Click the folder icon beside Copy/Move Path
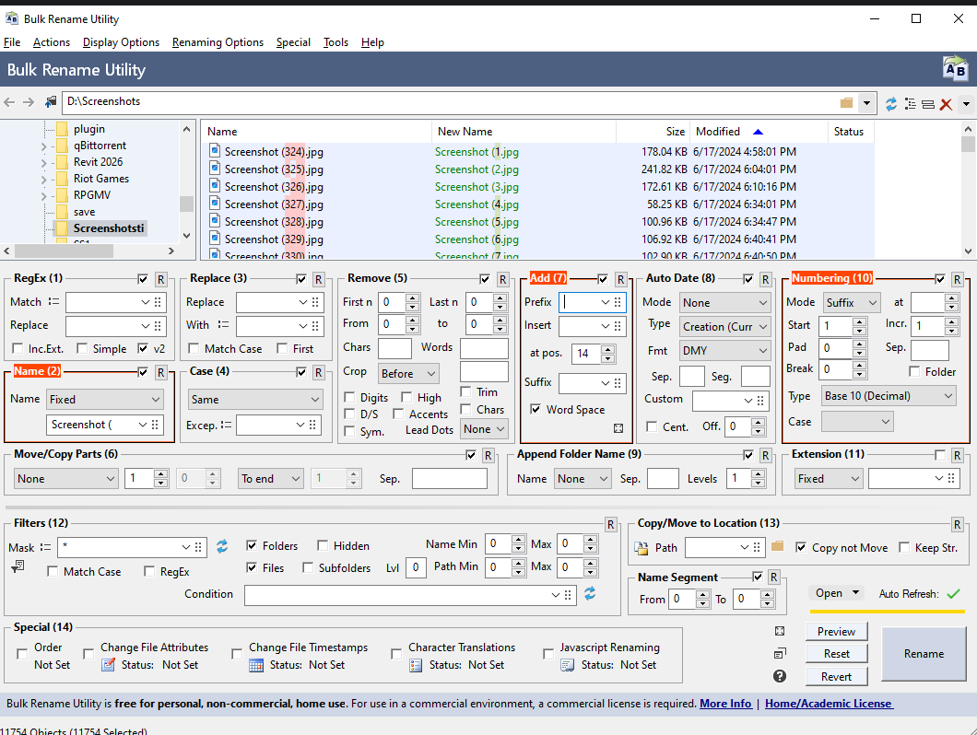Screen dimensions: 977x735 tap(777, 547)
